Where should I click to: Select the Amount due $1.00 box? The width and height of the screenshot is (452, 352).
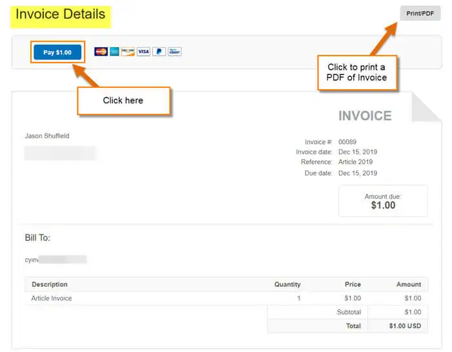point(383,201)
